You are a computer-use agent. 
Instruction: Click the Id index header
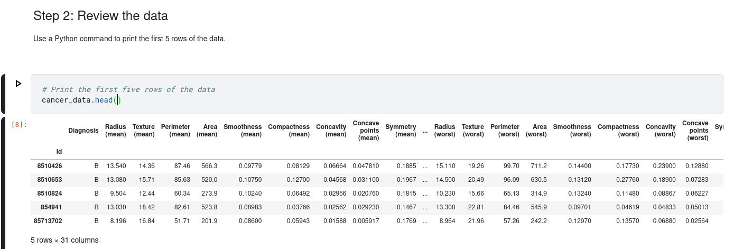(59, 152)
